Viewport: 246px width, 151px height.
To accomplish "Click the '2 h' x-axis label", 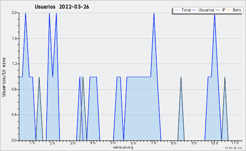I will tap(52, 143).
